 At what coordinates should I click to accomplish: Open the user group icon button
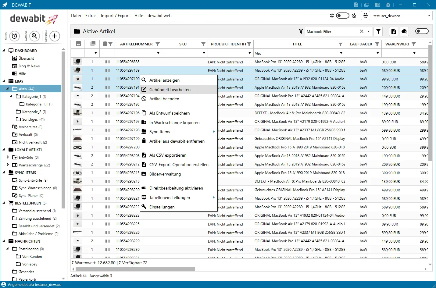click(365, 16)
